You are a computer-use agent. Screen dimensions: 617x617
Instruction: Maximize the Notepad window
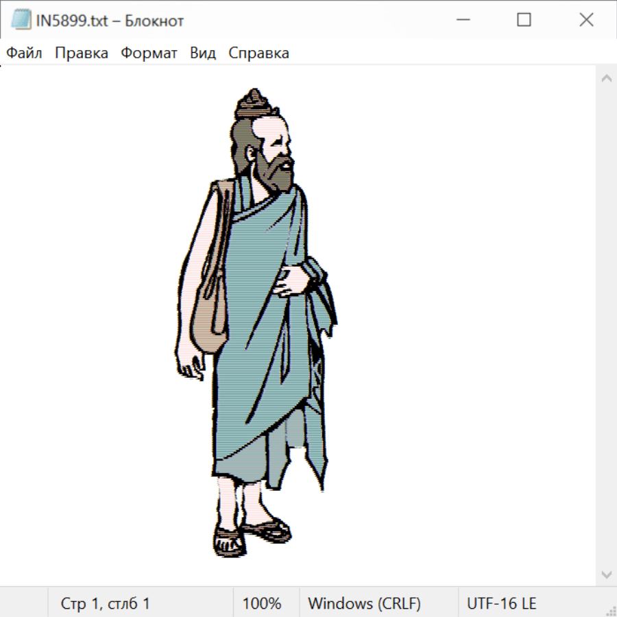coord(524,21)
